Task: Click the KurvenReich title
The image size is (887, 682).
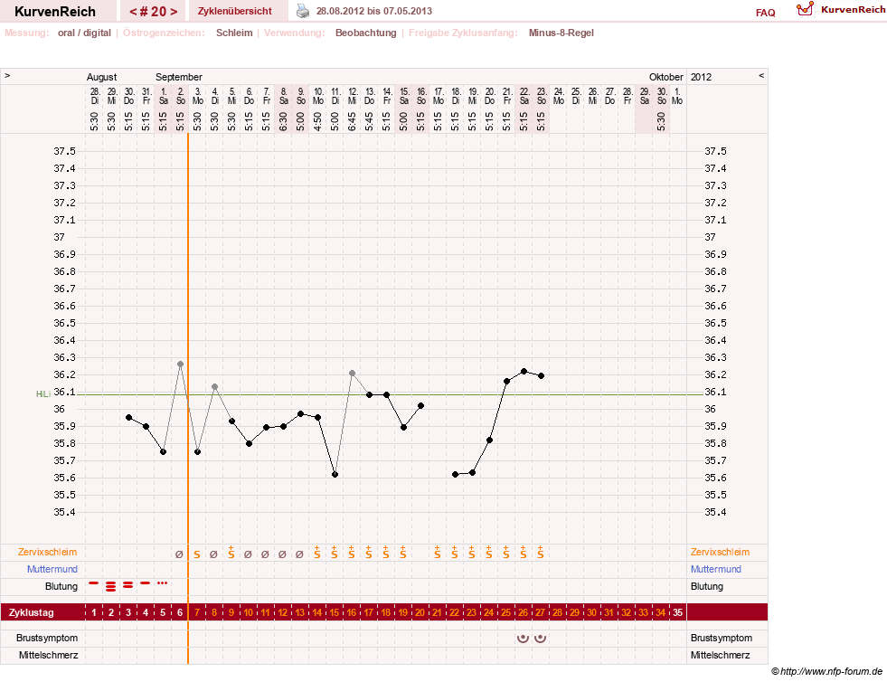Action: (x=55, y=12)
